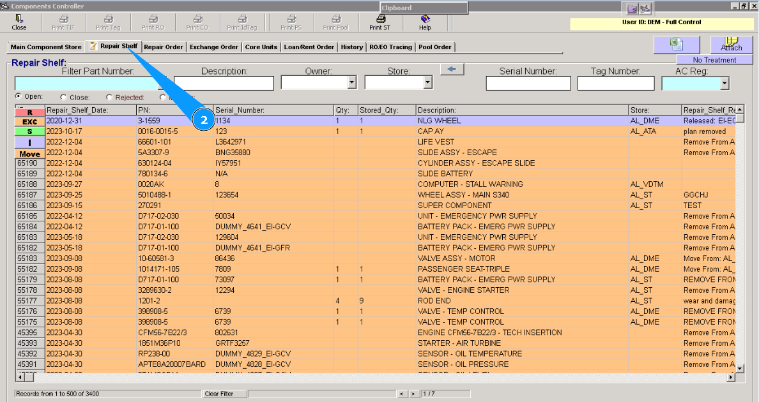Select the Close radio button filter
The image size is (759, 402).
(63, 98)
